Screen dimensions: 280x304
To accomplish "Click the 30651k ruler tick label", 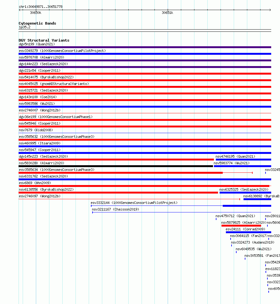I will pyautogui.click(x=167, y=13).
